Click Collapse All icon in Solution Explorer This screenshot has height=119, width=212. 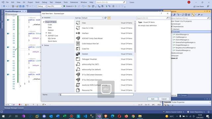(x=186, y=15)
